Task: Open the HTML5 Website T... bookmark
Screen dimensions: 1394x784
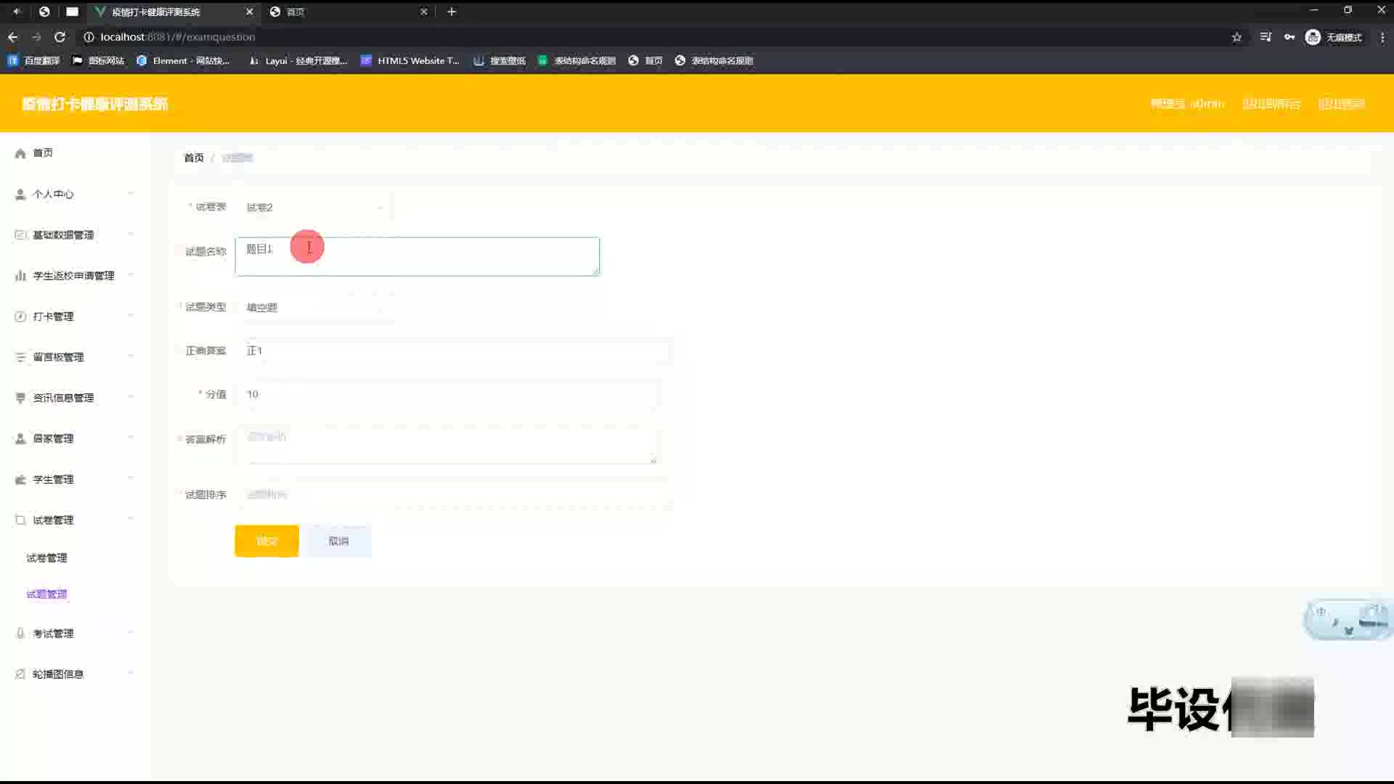Action: coord(410,61)
